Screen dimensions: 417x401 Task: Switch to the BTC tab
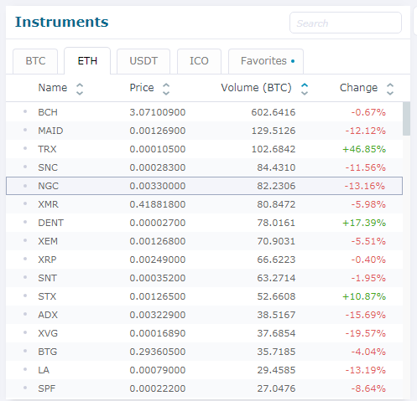point(35,61)
